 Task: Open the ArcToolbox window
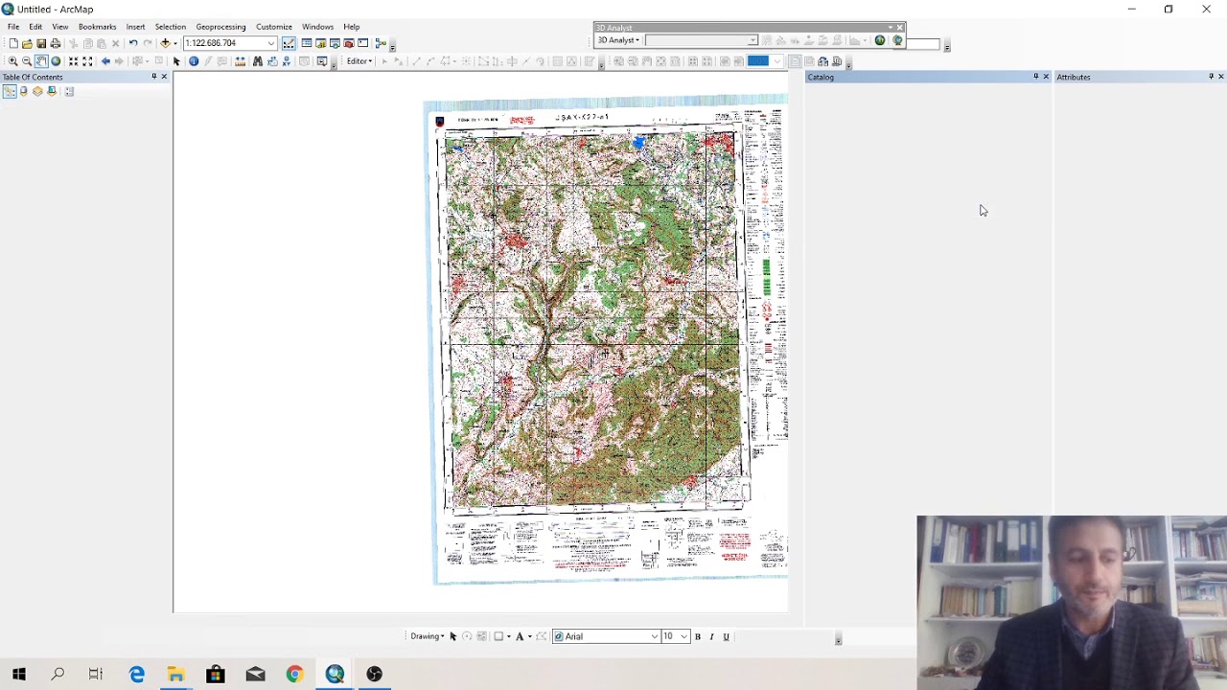[349, 43]
